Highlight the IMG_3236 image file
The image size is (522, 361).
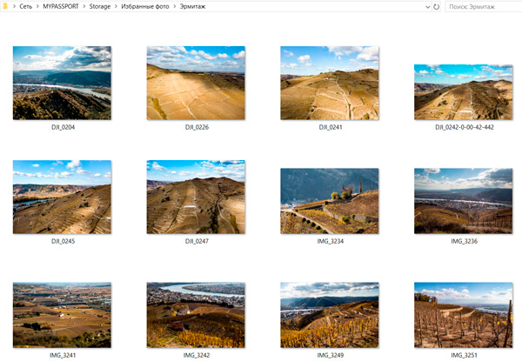463,200
